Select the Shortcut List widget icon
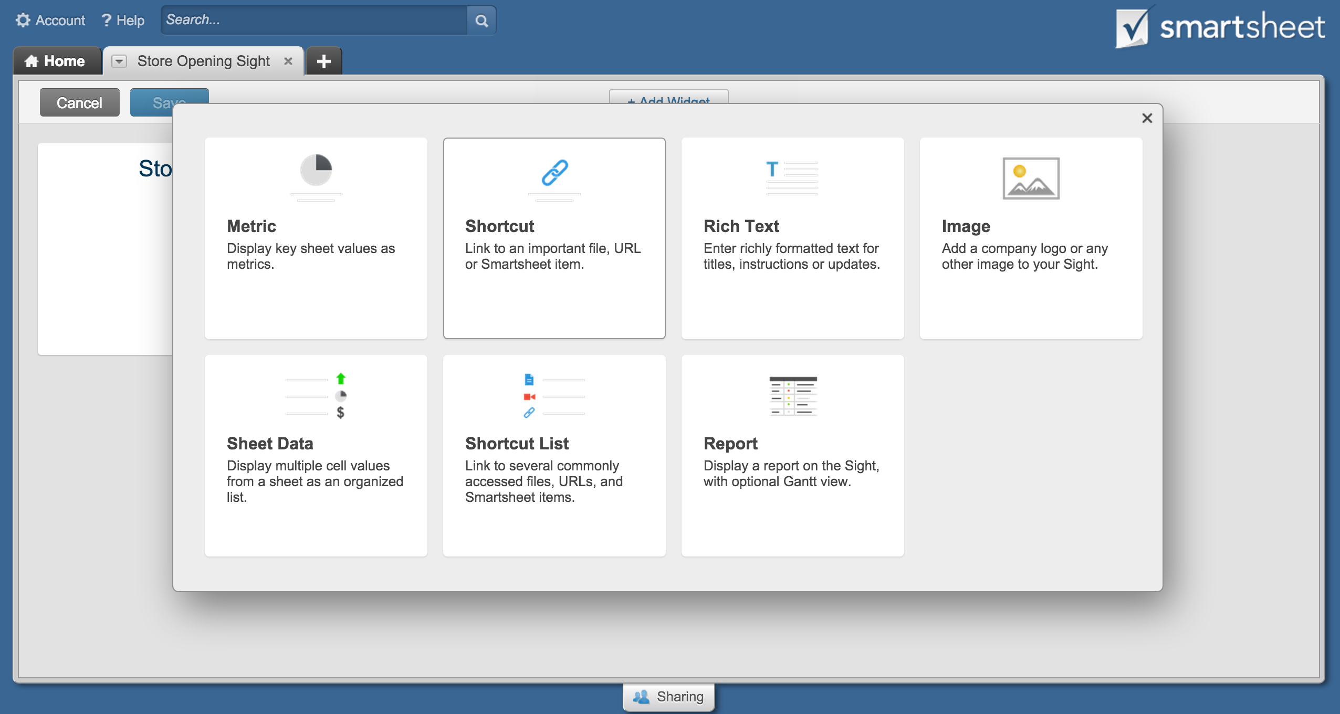The height and width of the screenshot is (714, 1340). click(554, 395)
